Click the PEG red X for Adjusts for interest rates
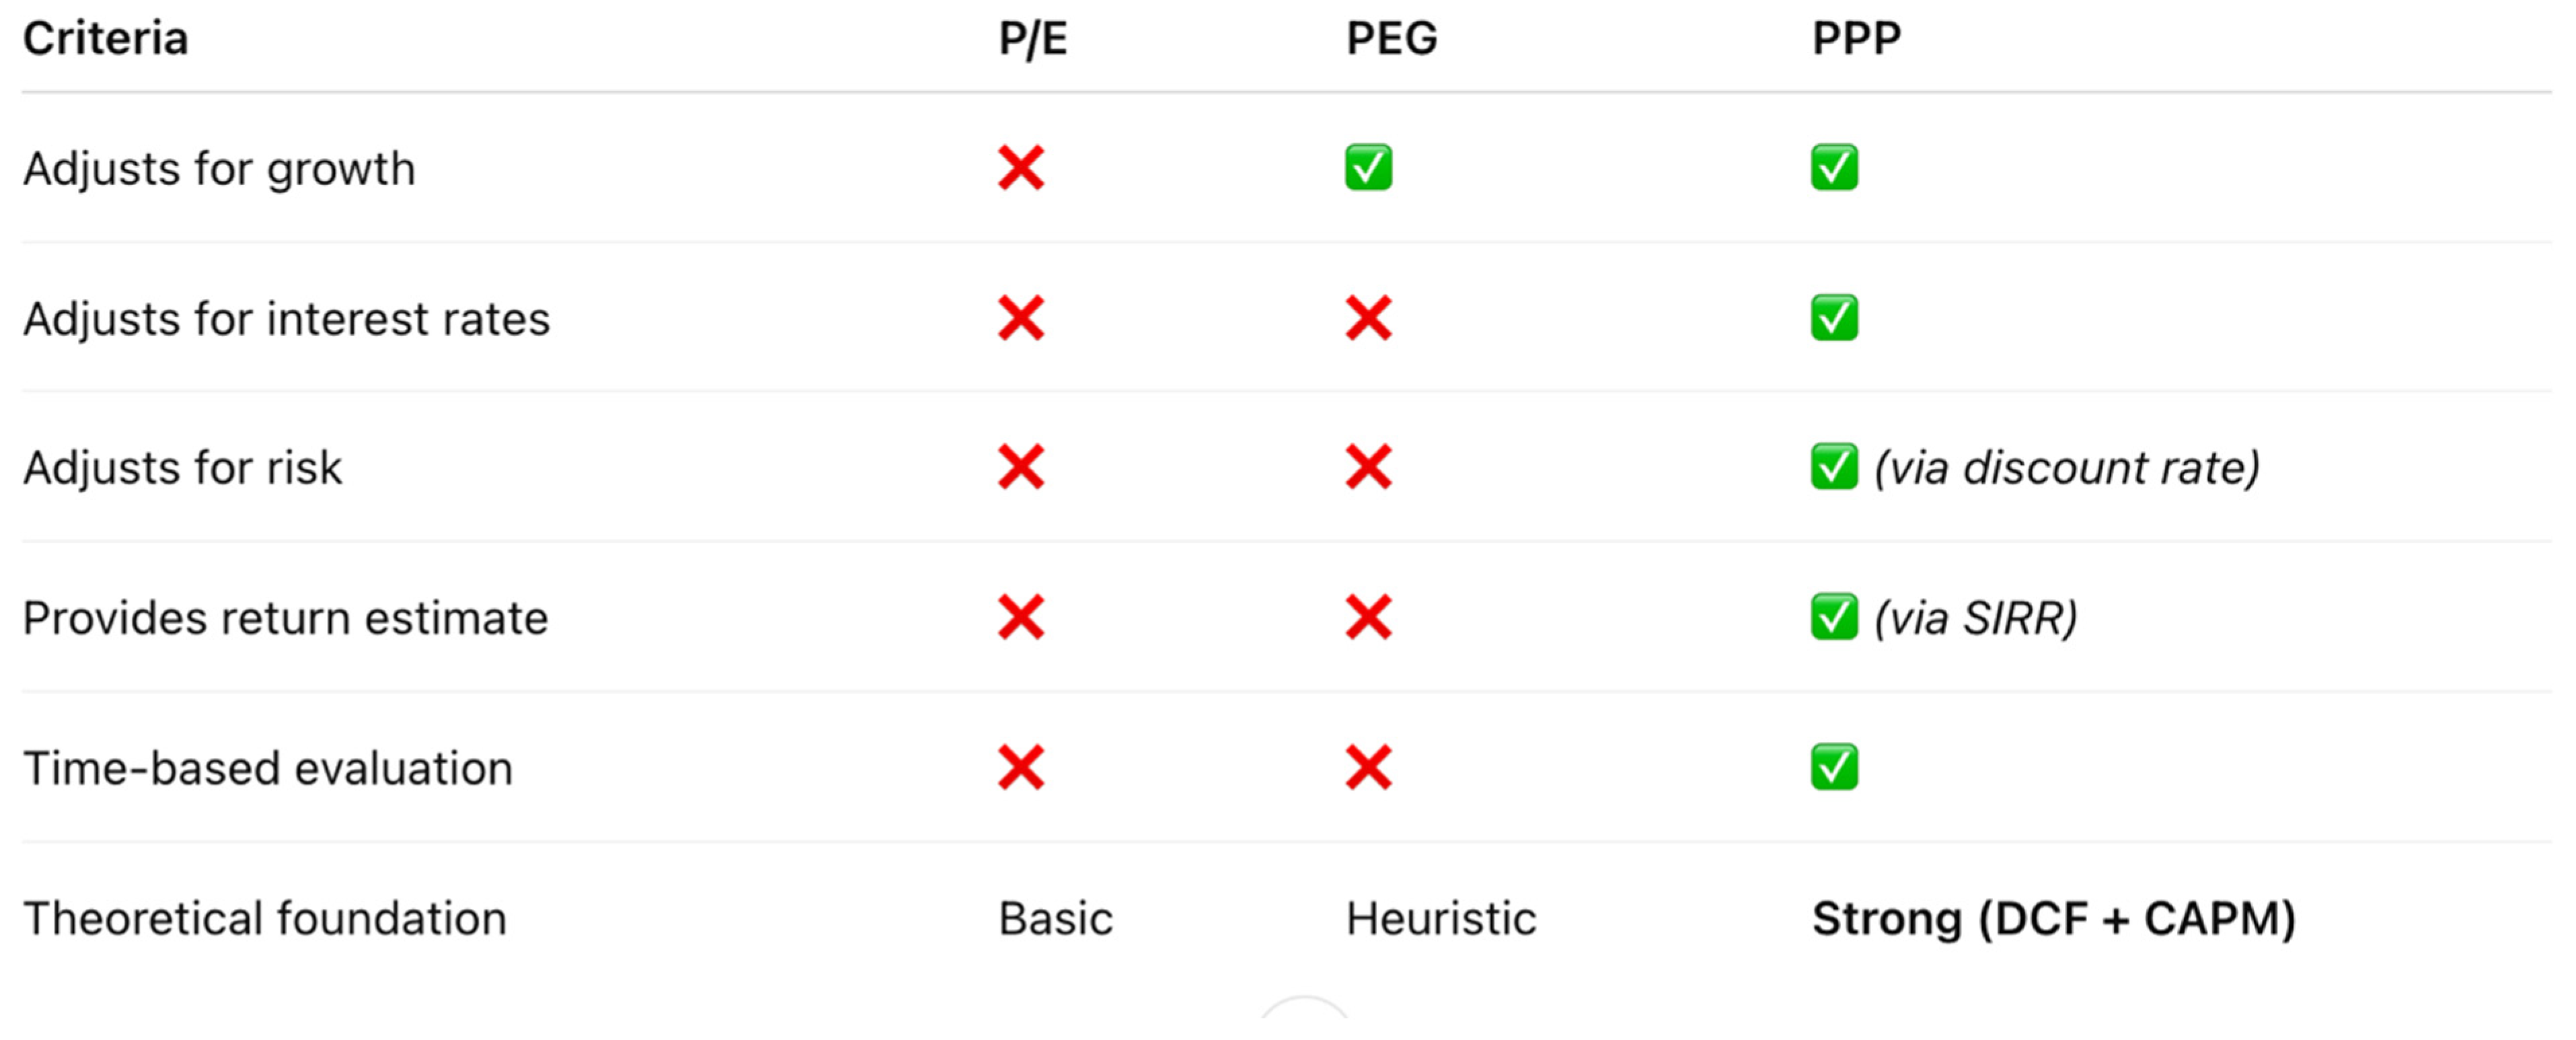This screenshot has height=1040, width=2576. tap(1368, 318)
